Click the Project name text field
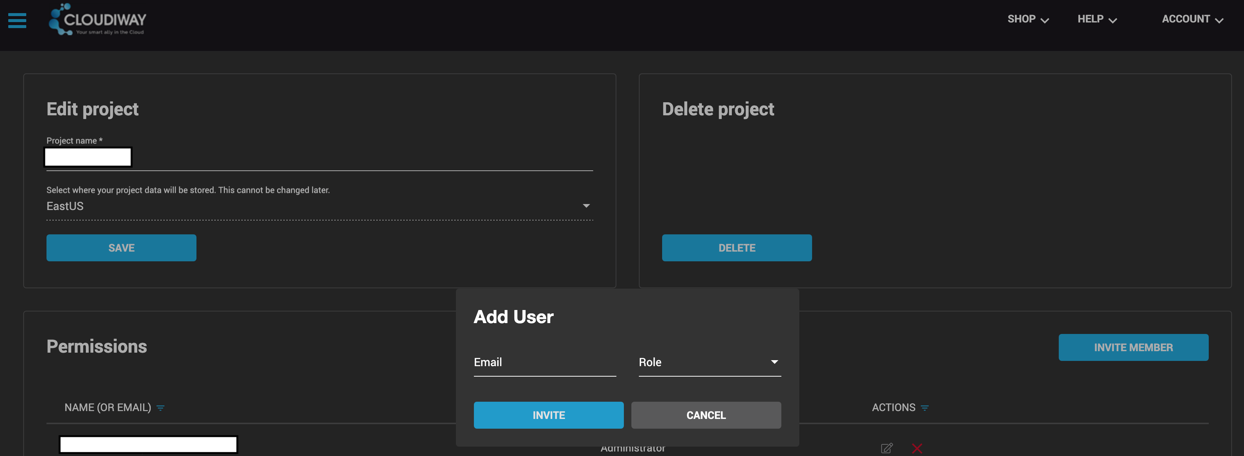Viewport: 1244px width, 456px height. (x=319, y=158)
